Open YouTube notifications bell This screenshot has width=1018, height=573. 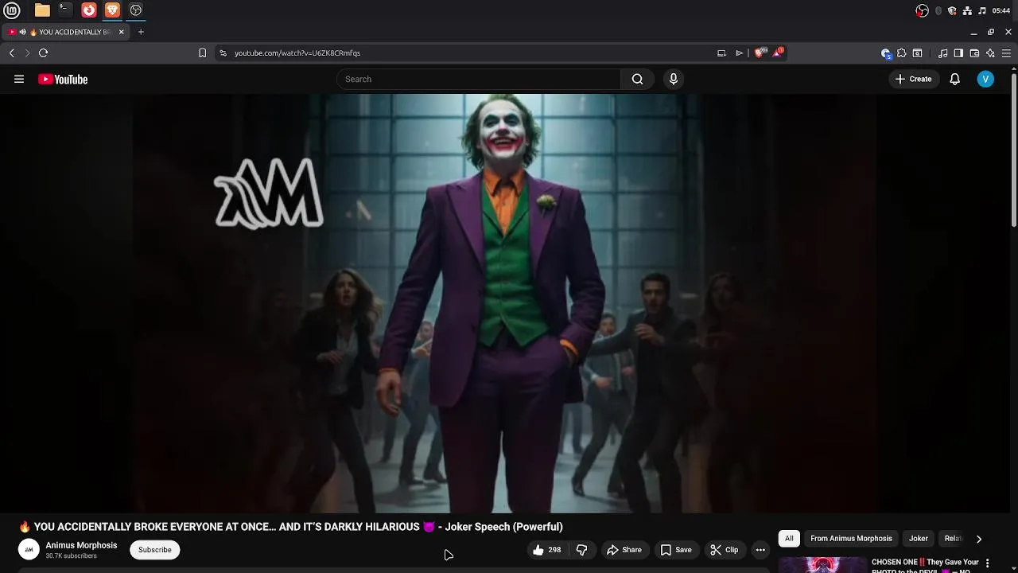point(954,79)
